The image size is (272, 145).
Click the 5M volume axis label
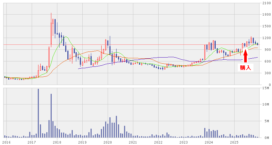(267, 121)
